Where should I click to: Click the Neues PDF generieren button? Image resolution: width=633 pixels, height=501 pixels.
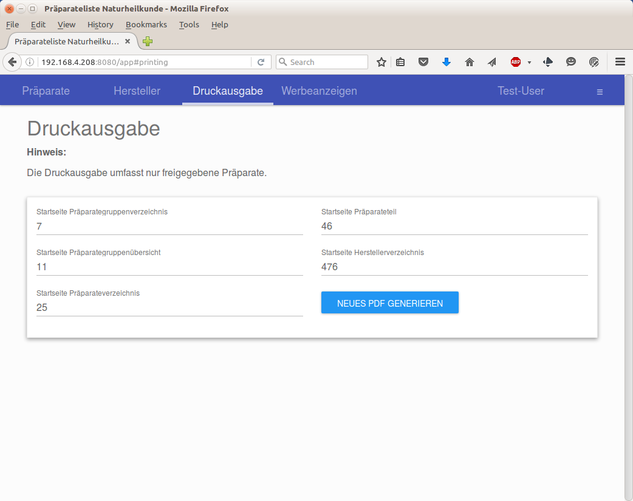pyautogui.click(x=389, y=303)
